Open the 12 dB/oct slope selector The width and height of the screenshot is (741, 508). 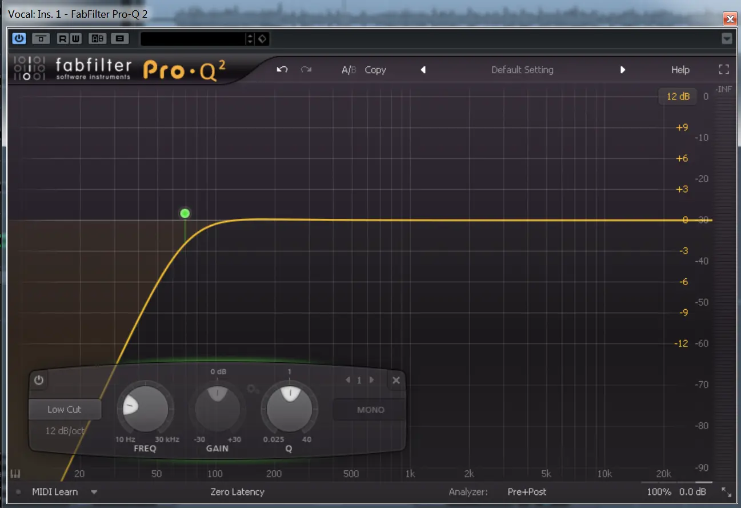65,431
